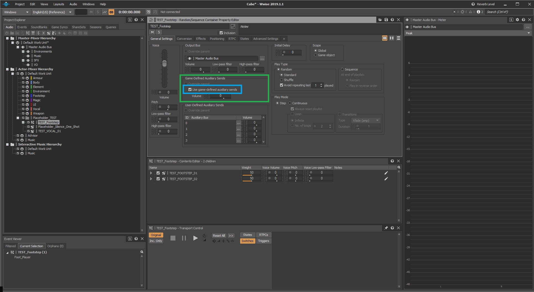Enable Use game-defined auxiliary sends
The image size is (534, 292).
190,89
